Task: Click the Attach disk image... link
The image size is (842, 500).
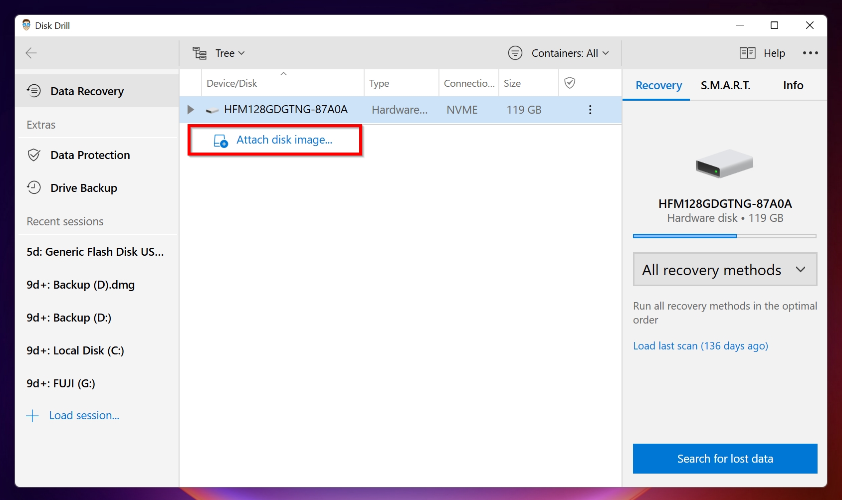Action: (284, 140)
